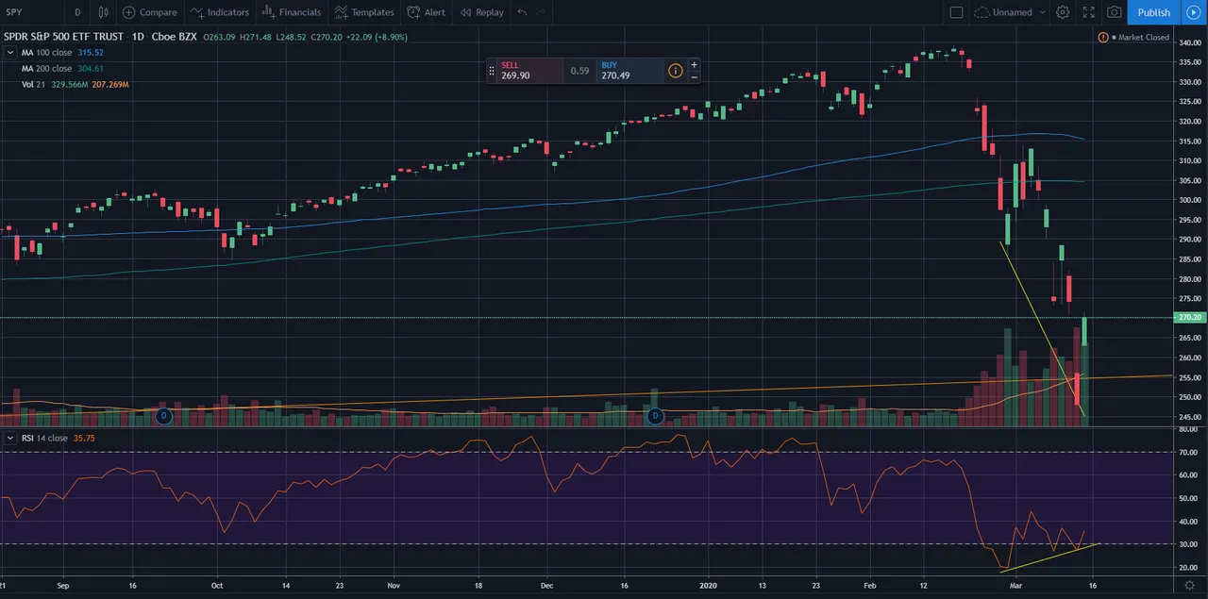This screenshot has width=1208, height=599.
Task: Select the MA 200 close legend
Action: (x=47, y=69)
